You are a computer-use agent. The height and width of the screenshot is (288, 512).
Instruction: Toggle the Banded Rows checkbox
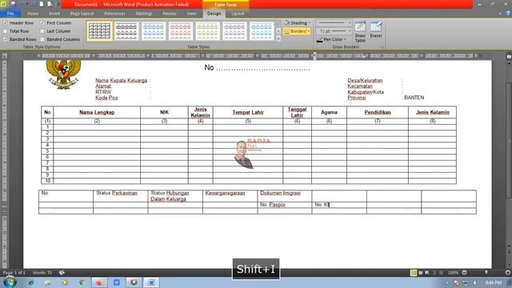tap(6, 39)
